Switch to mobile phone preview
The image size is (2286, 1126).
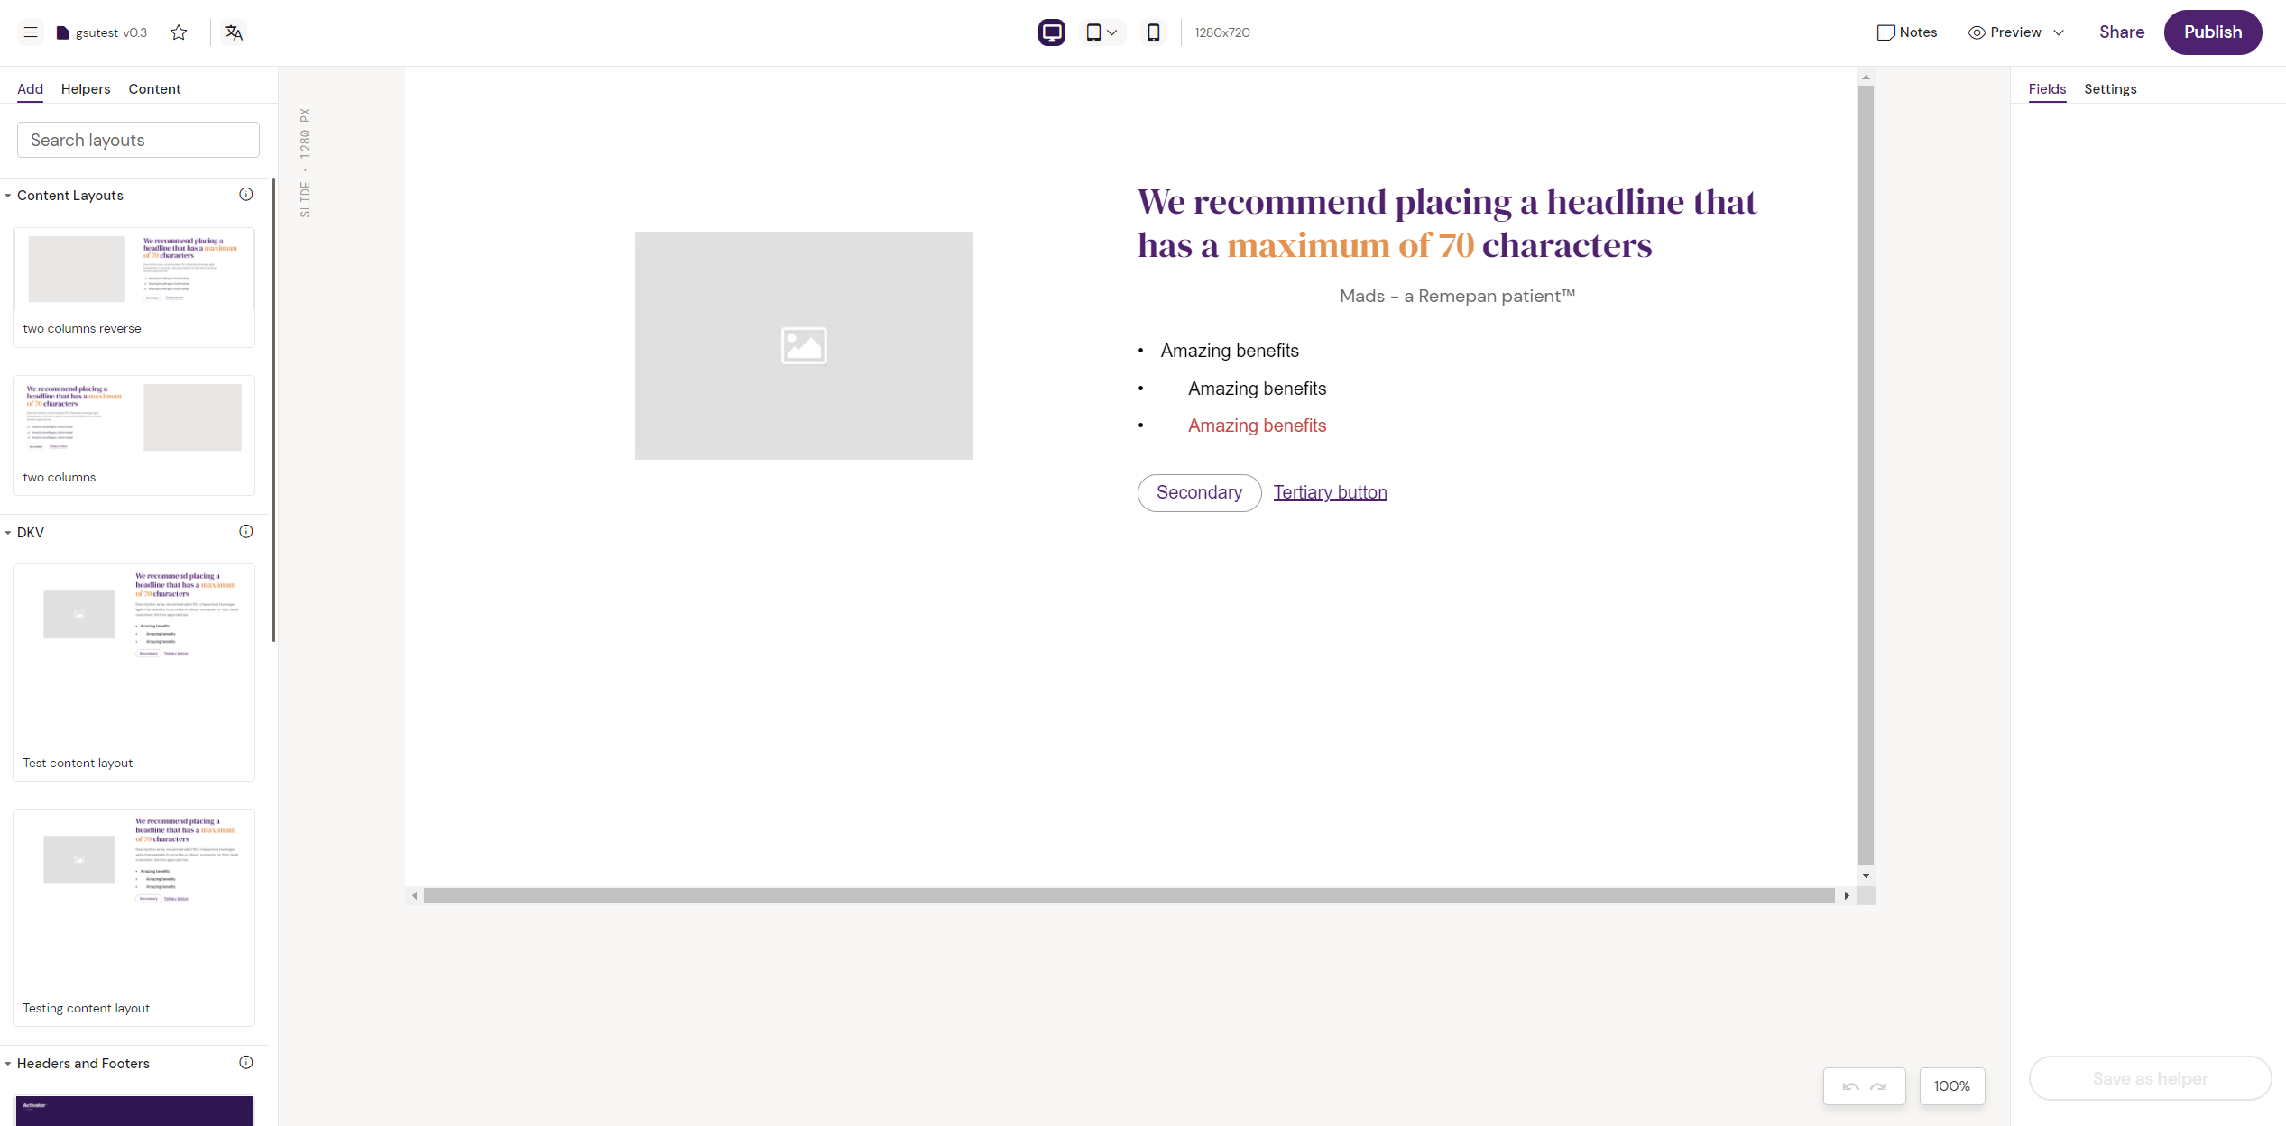pos(1153,32)
